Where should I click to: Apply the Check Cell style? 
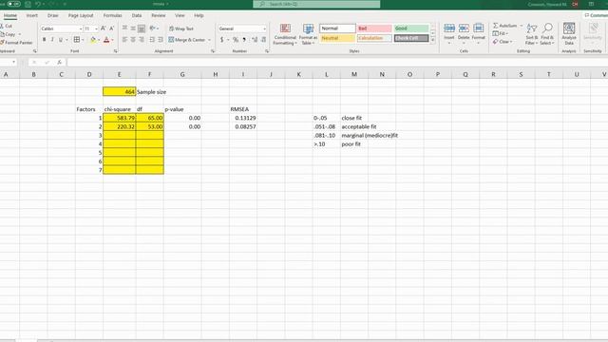pyautogui.click(x=411, y=38)
